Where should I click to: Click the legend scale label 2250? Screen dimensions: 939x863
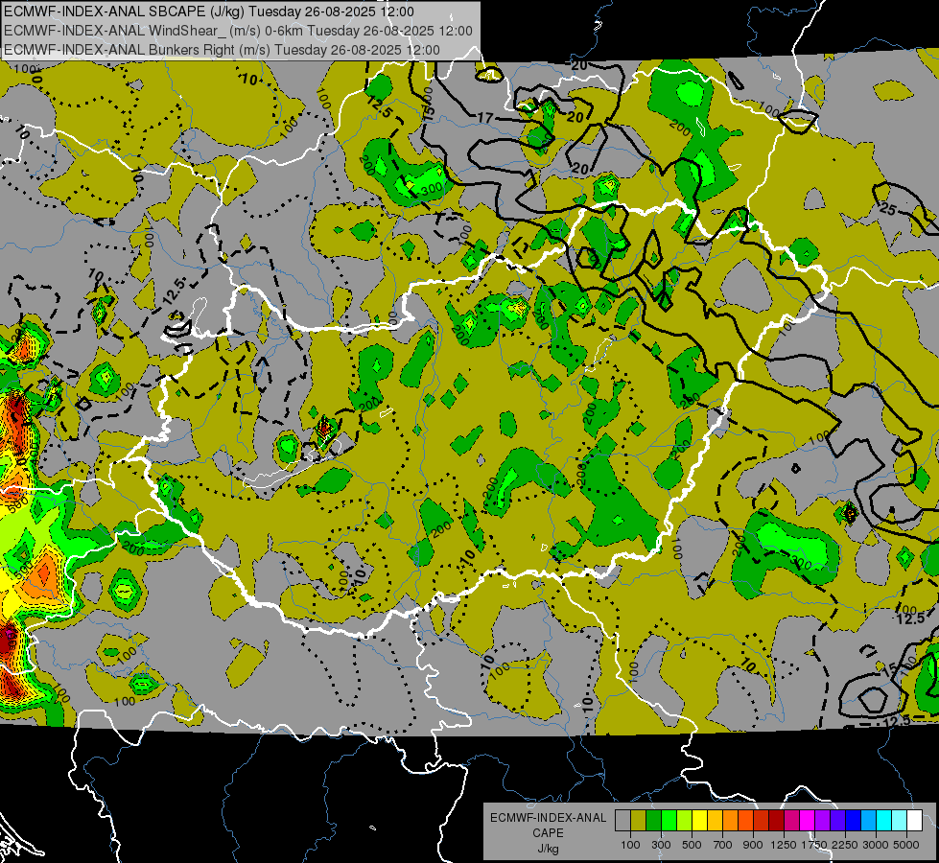tap(845, 845)
